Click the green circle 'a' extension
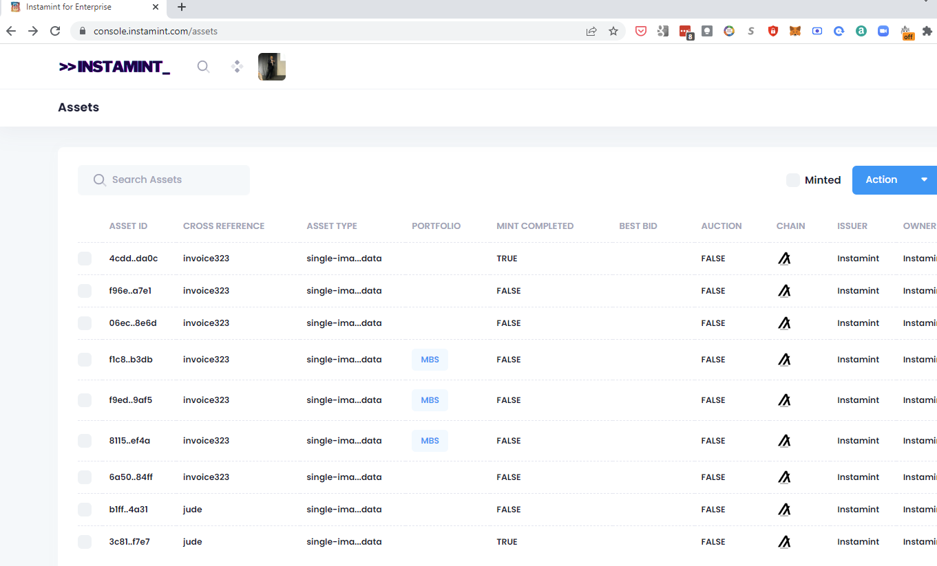The image size is (937, 566). click(861, 31)
